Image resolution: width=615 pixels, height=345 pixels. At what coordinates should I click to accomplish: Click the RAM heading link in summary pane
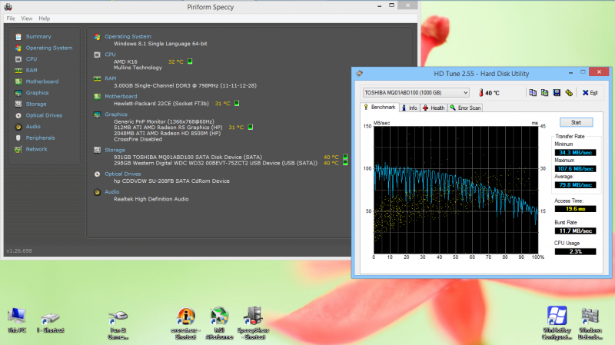[x=110, y=78]
